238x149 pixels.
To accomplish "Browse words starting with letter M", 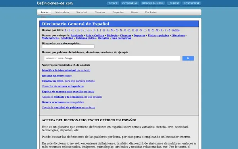I will [x=112, y=30].
